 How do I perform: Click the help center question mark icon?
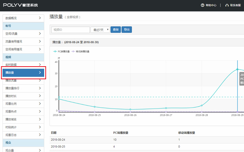pos(202,5)
